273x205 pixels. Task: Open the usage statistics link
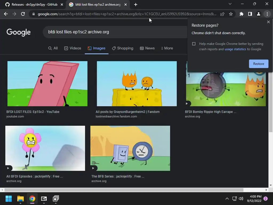pyautogui.click(x=235, y=49)
